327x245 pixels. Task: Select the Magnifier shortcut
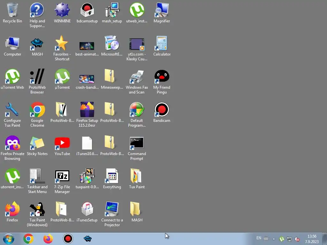162,10
